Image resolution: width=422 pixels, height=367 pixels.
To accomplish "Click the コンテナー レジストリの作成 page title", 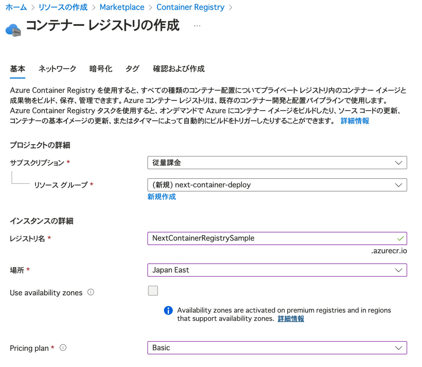I will coord(103,25).
